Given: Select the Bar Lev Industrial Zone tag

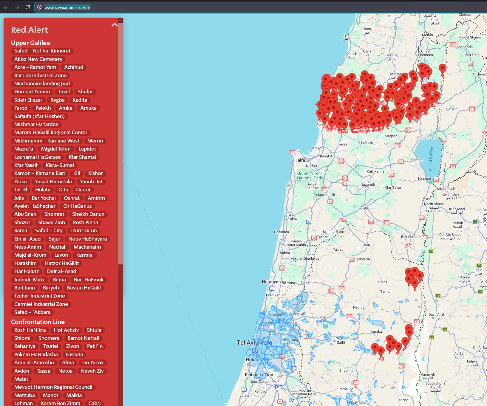Looking at the screenshot, I should tap(41, 75).
